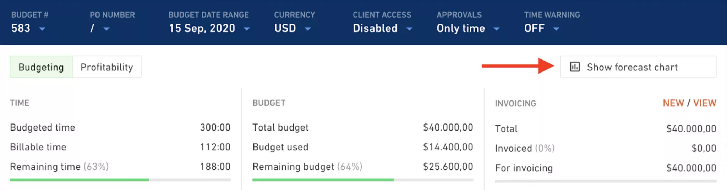Click the Budgeted time 300:00 value
Screen dimensions: 727x190
point(215,127)
